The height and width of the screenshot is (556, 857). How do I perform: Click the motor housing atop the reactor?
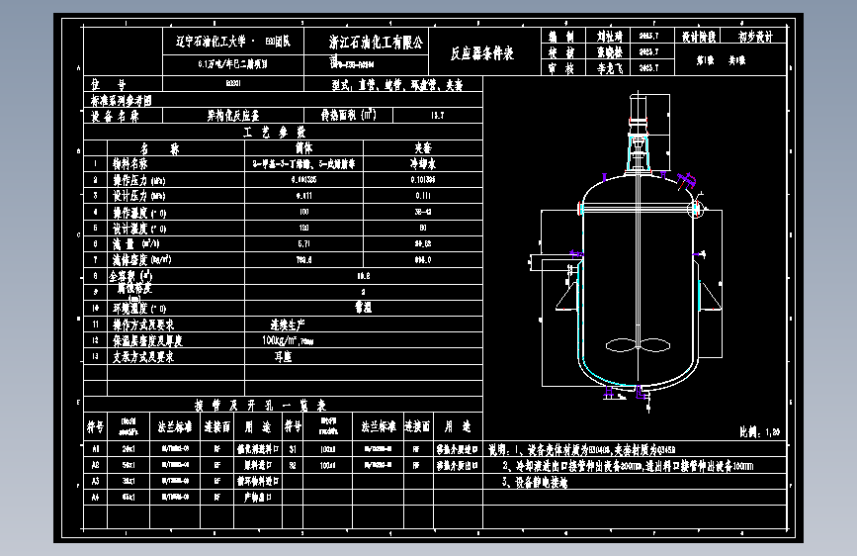coord(639,105)
